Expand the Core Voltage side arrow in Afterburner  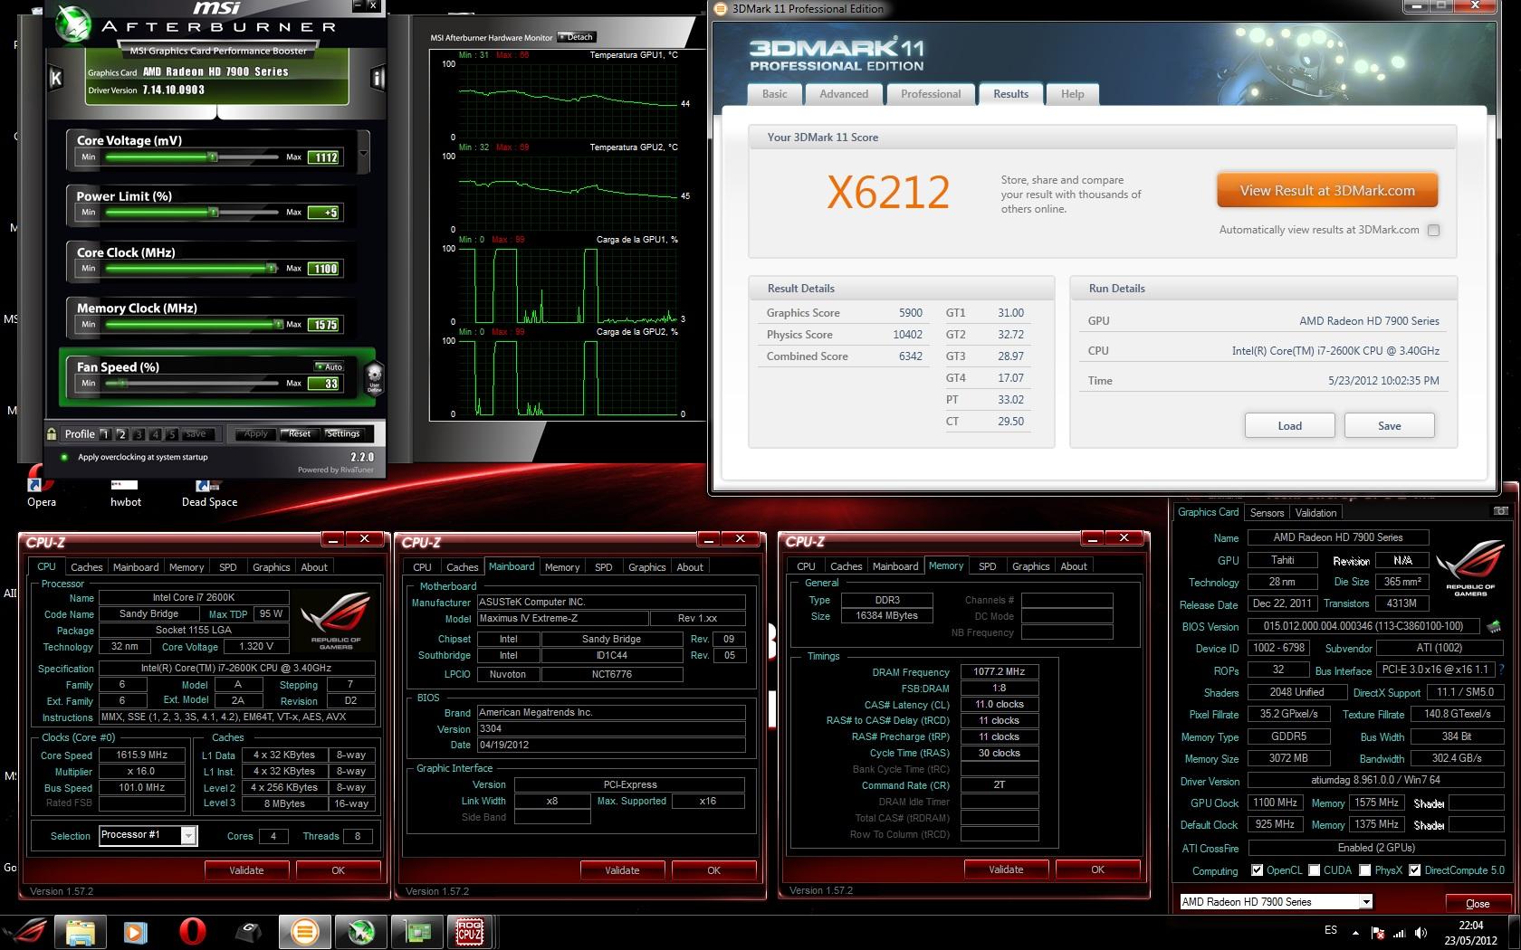[364, 151]
